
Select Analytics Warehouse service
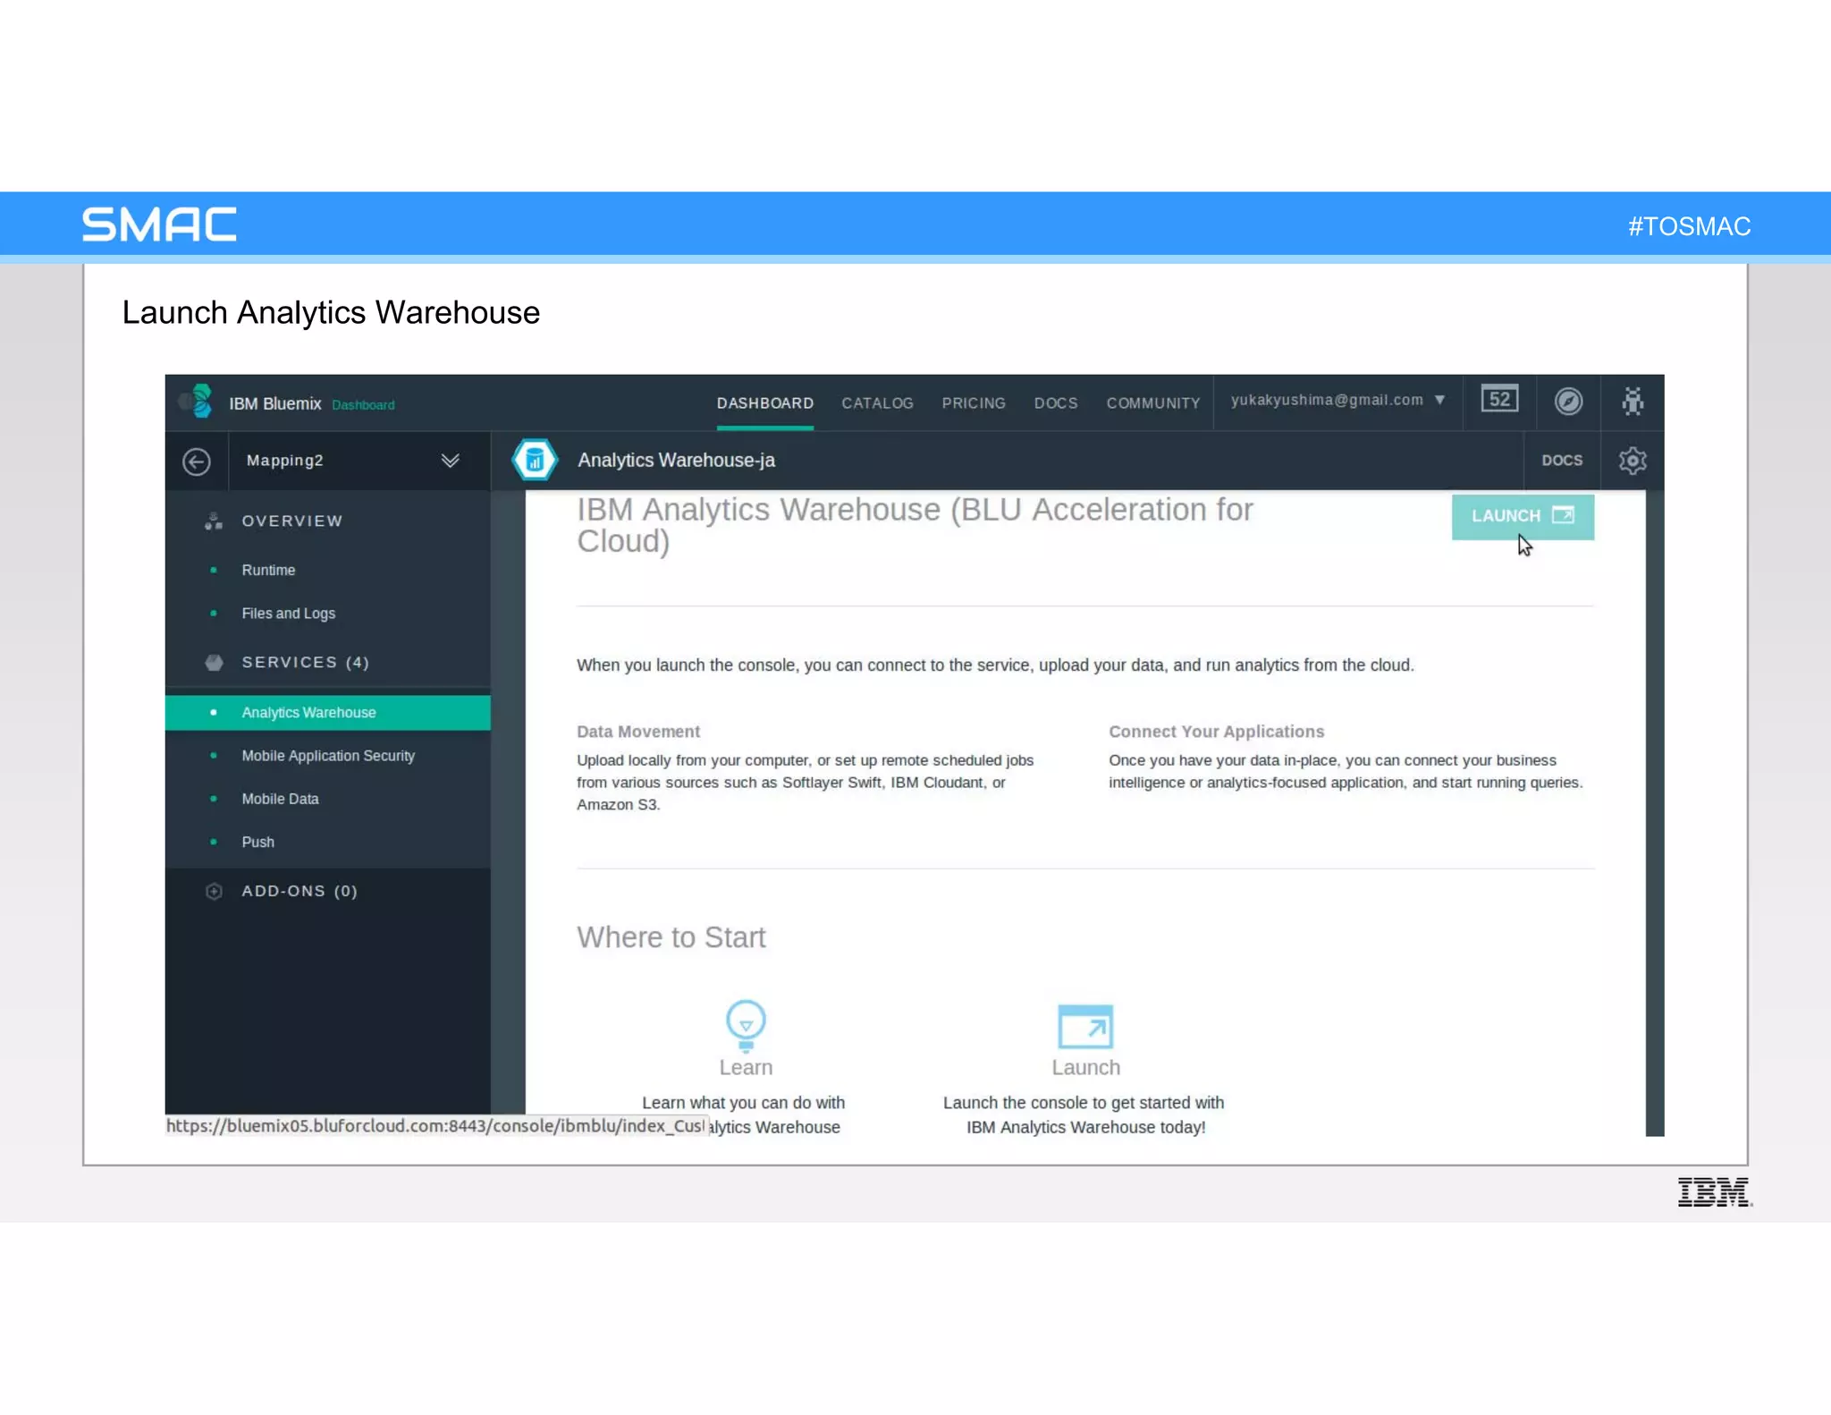[x=327, y=713]
